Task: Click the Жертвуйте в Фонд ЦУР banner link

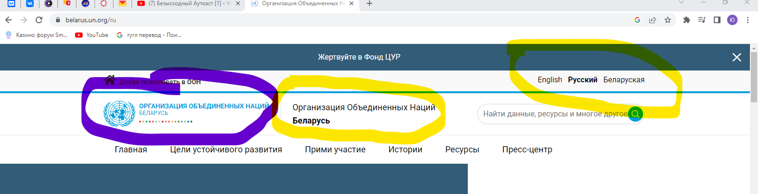Action: pyautogui.click(x=359, y=57)
